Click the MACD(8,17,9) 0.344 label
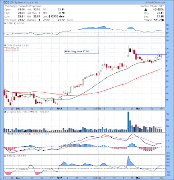 click(x=19, y=134)
